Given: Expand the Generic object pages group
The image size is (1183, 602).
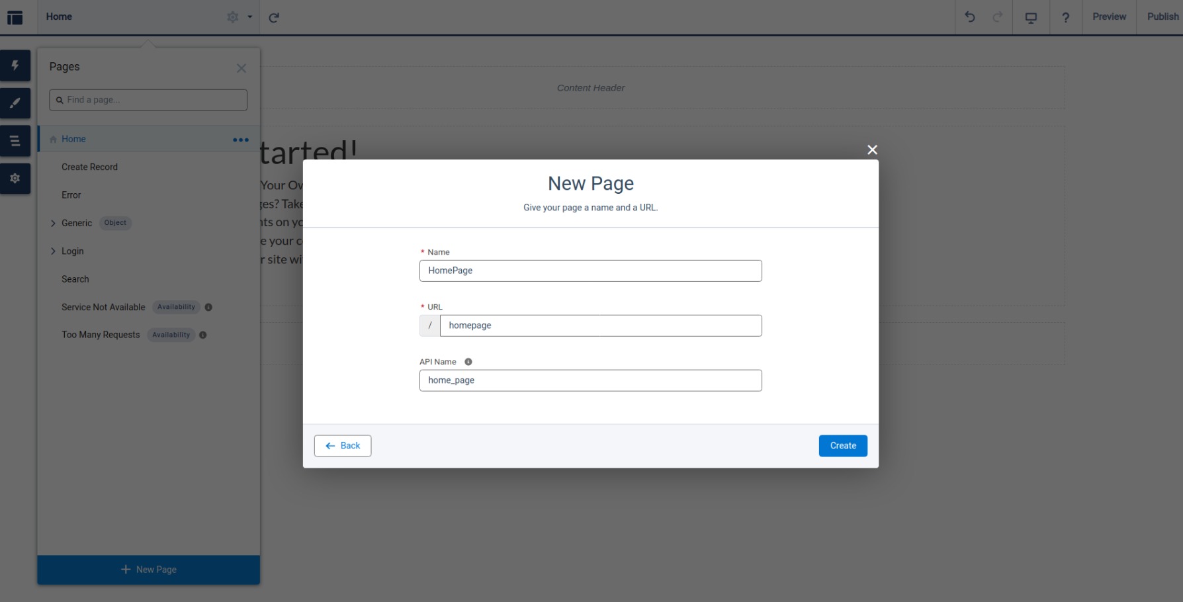Looking at the screenshot, I should [x=54, y=223].
